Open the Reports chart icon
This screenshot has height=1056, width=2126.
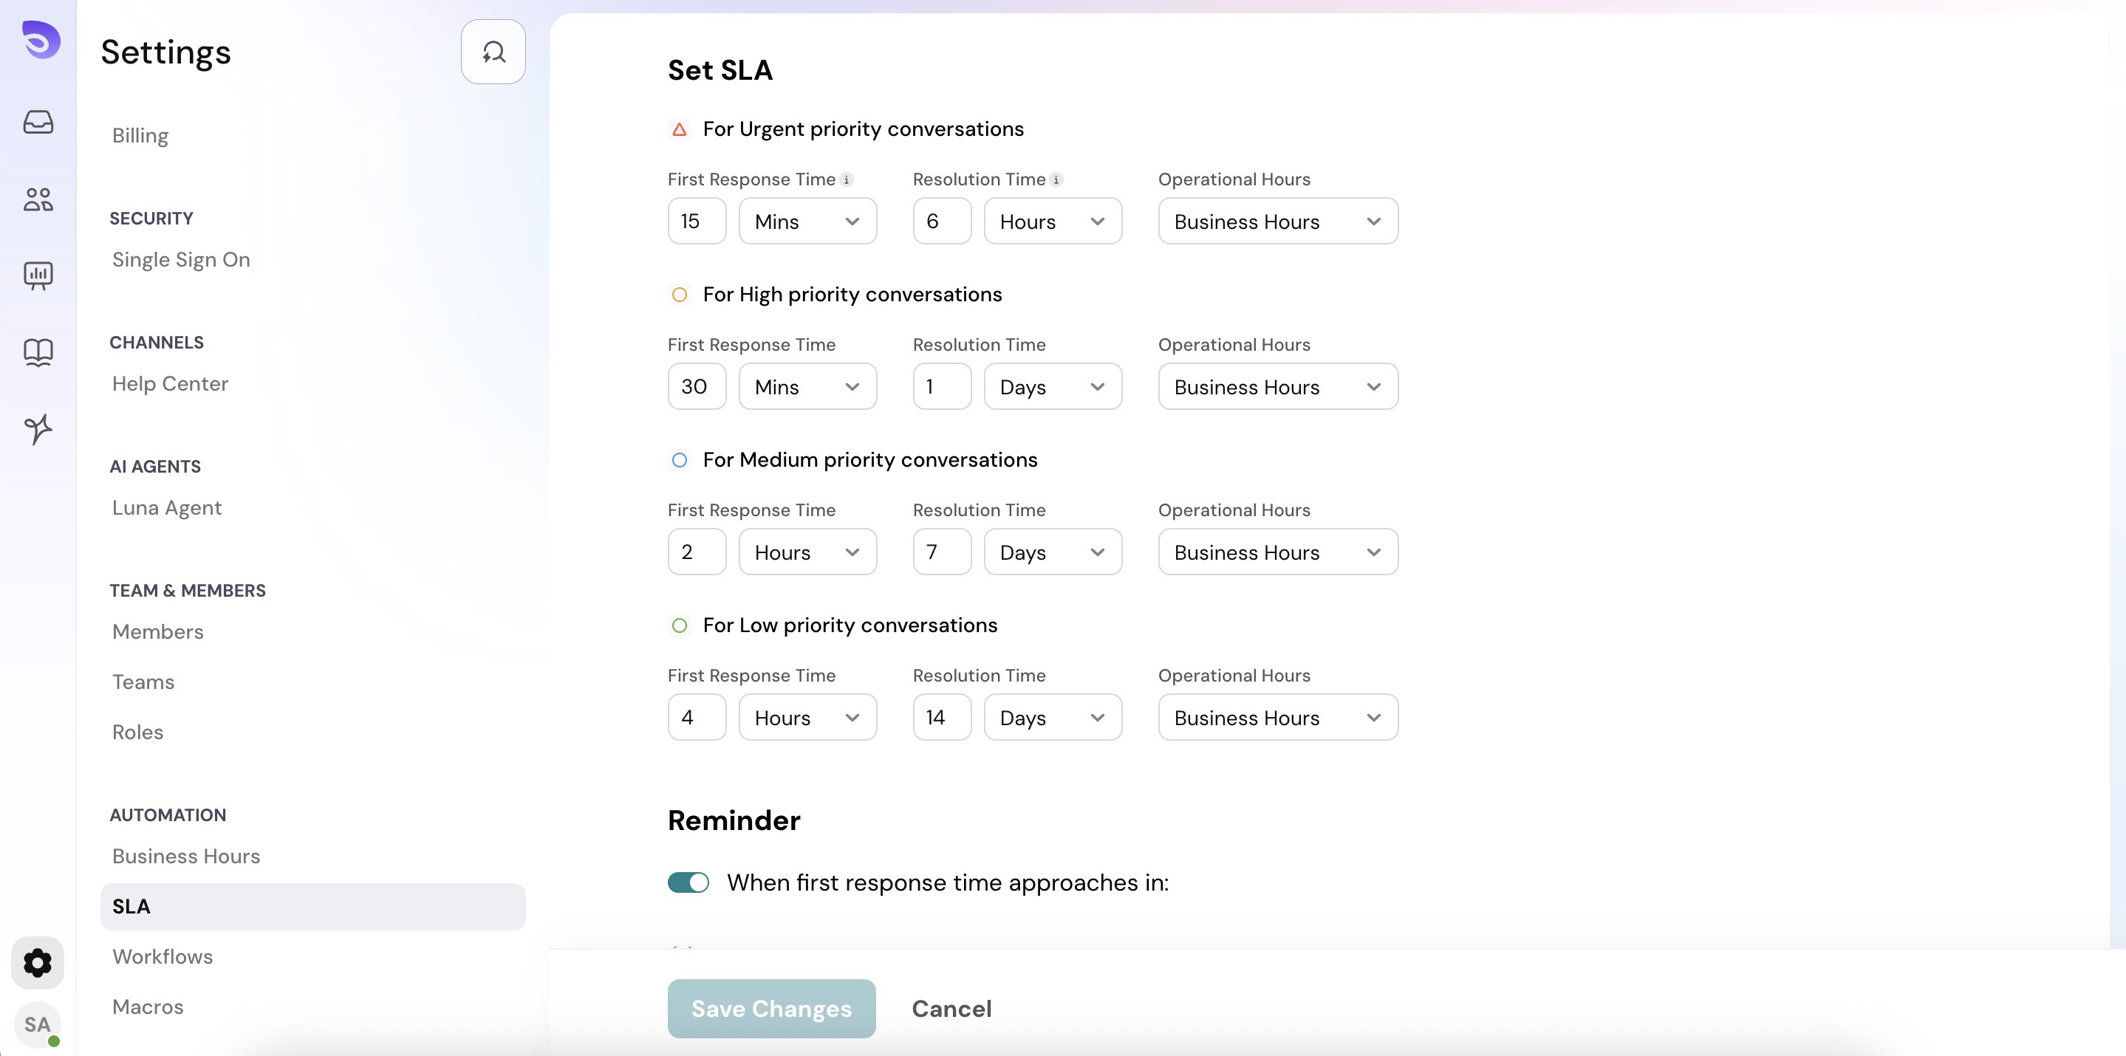click(x=38, y=275)
